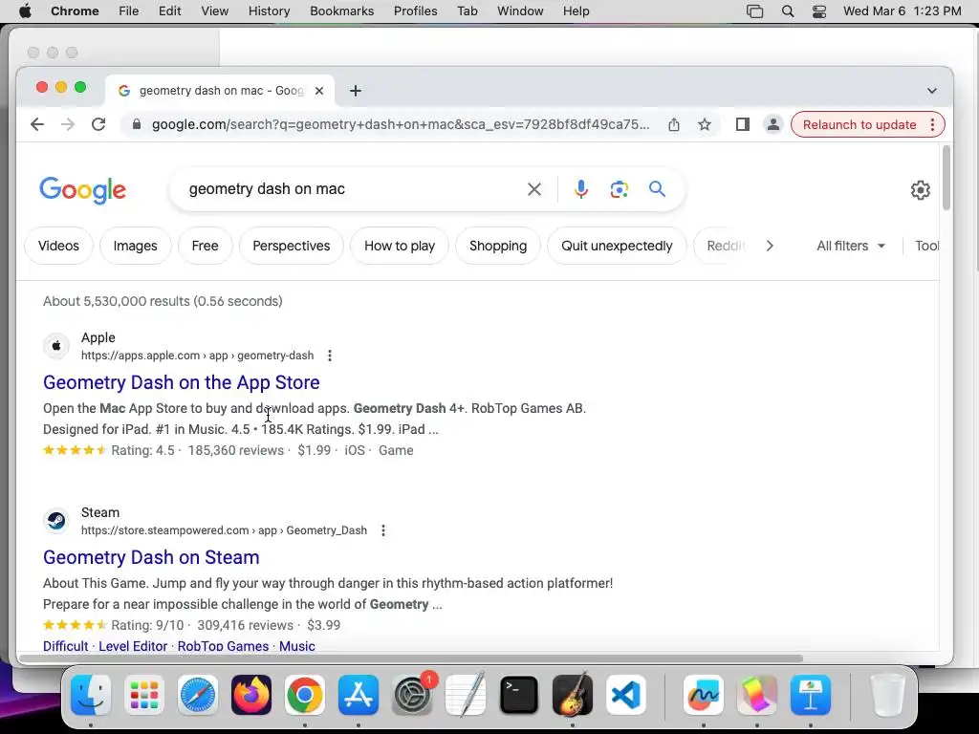This screenshot has height=734, width=979.
Task: Open TextEdit from the dock
Action: click(x=466, y=695)
